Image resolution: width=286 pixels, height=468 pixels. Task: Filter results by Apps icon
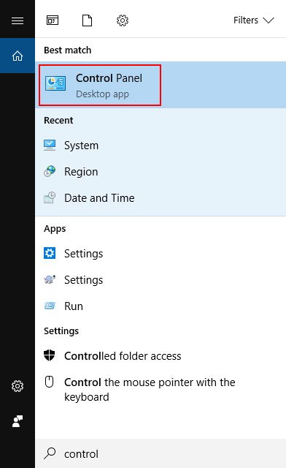pyautogui.click(x=53, y=20)
